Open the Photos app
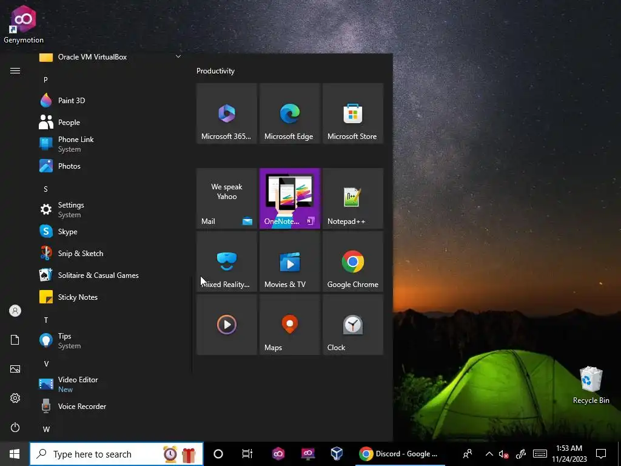 coord(112,166)
